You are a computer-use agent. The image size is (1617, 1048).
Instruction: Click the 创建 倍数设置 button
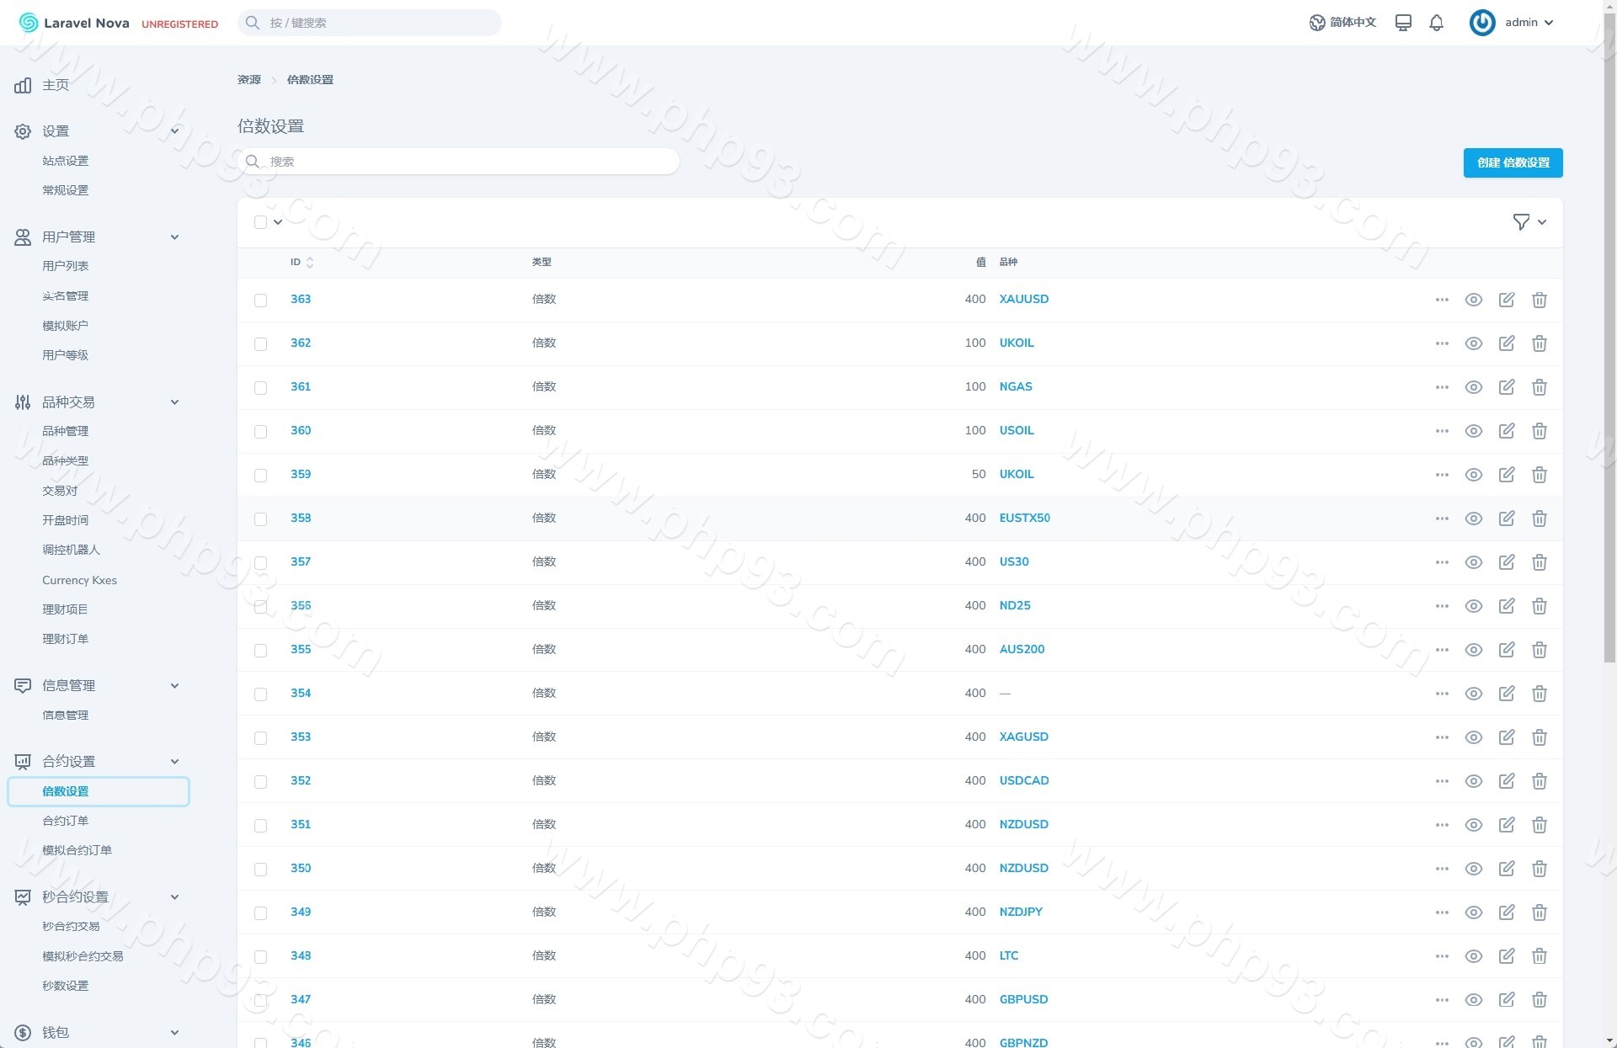(x=1512, y=162)
